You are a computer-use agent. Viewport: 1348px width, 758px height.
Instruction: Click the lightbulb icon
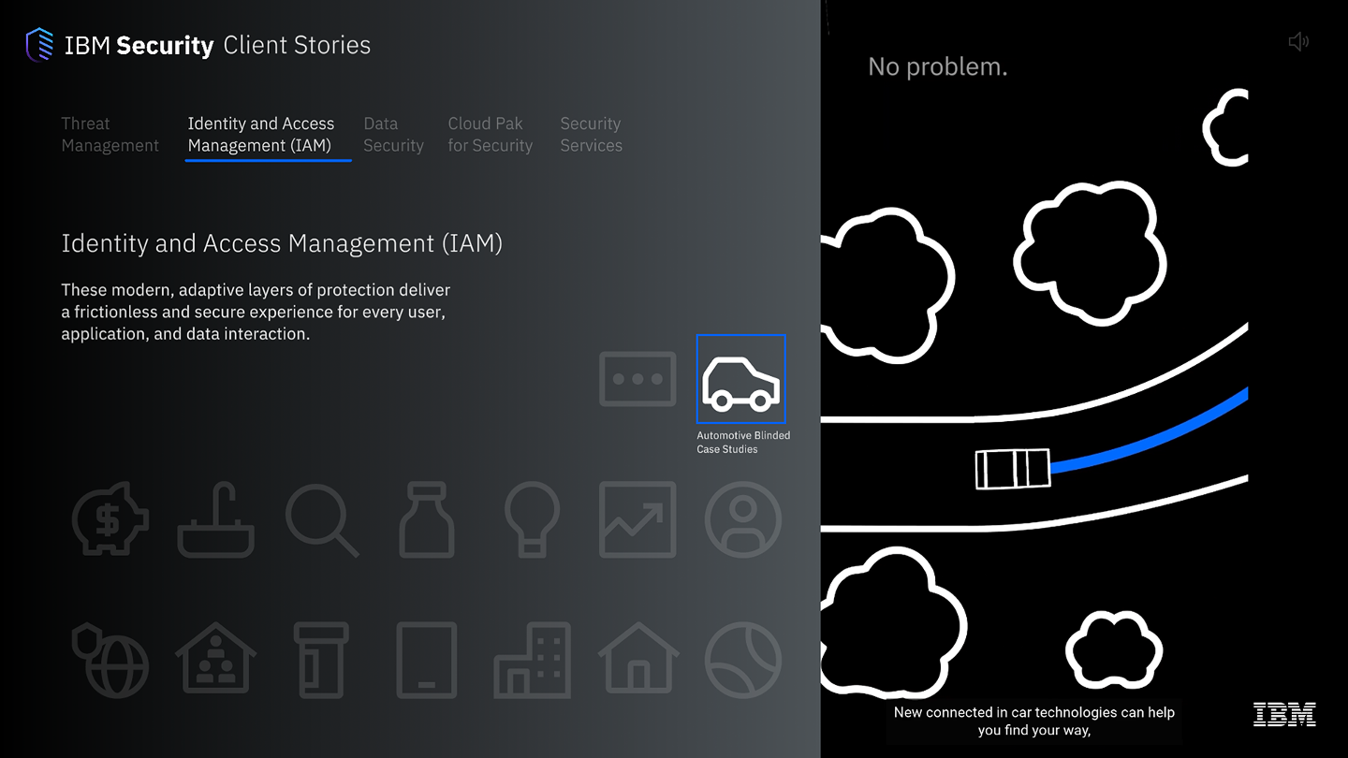coord(532,520)
